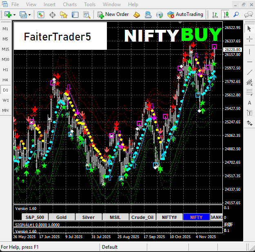Select the Equidistant Channel tool

(x=249, y=83)
